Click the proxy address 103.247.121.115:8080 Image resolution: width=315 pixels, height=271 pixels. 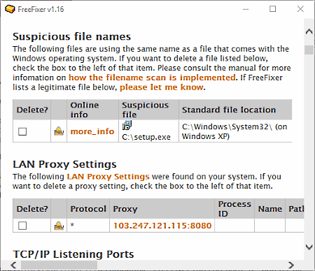pyautogui.click(x=162, y=226)
